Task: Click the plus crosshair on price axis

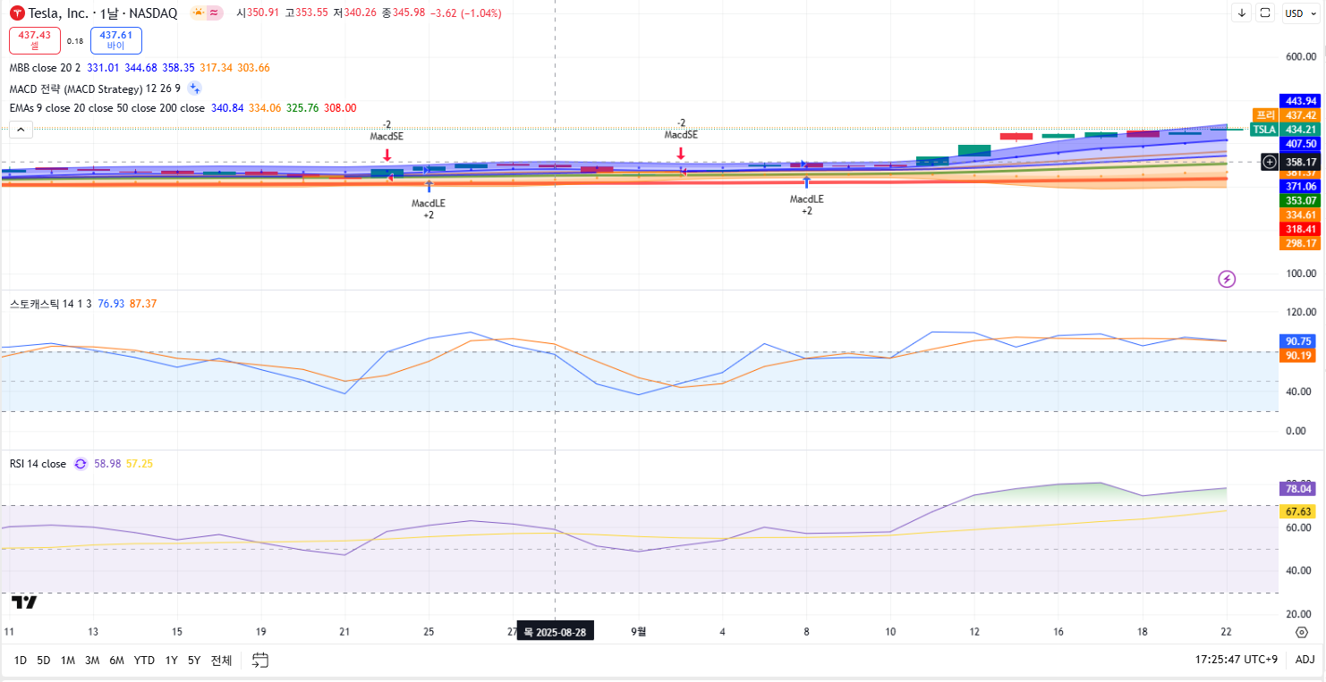Action: (x=1270, y=162)
